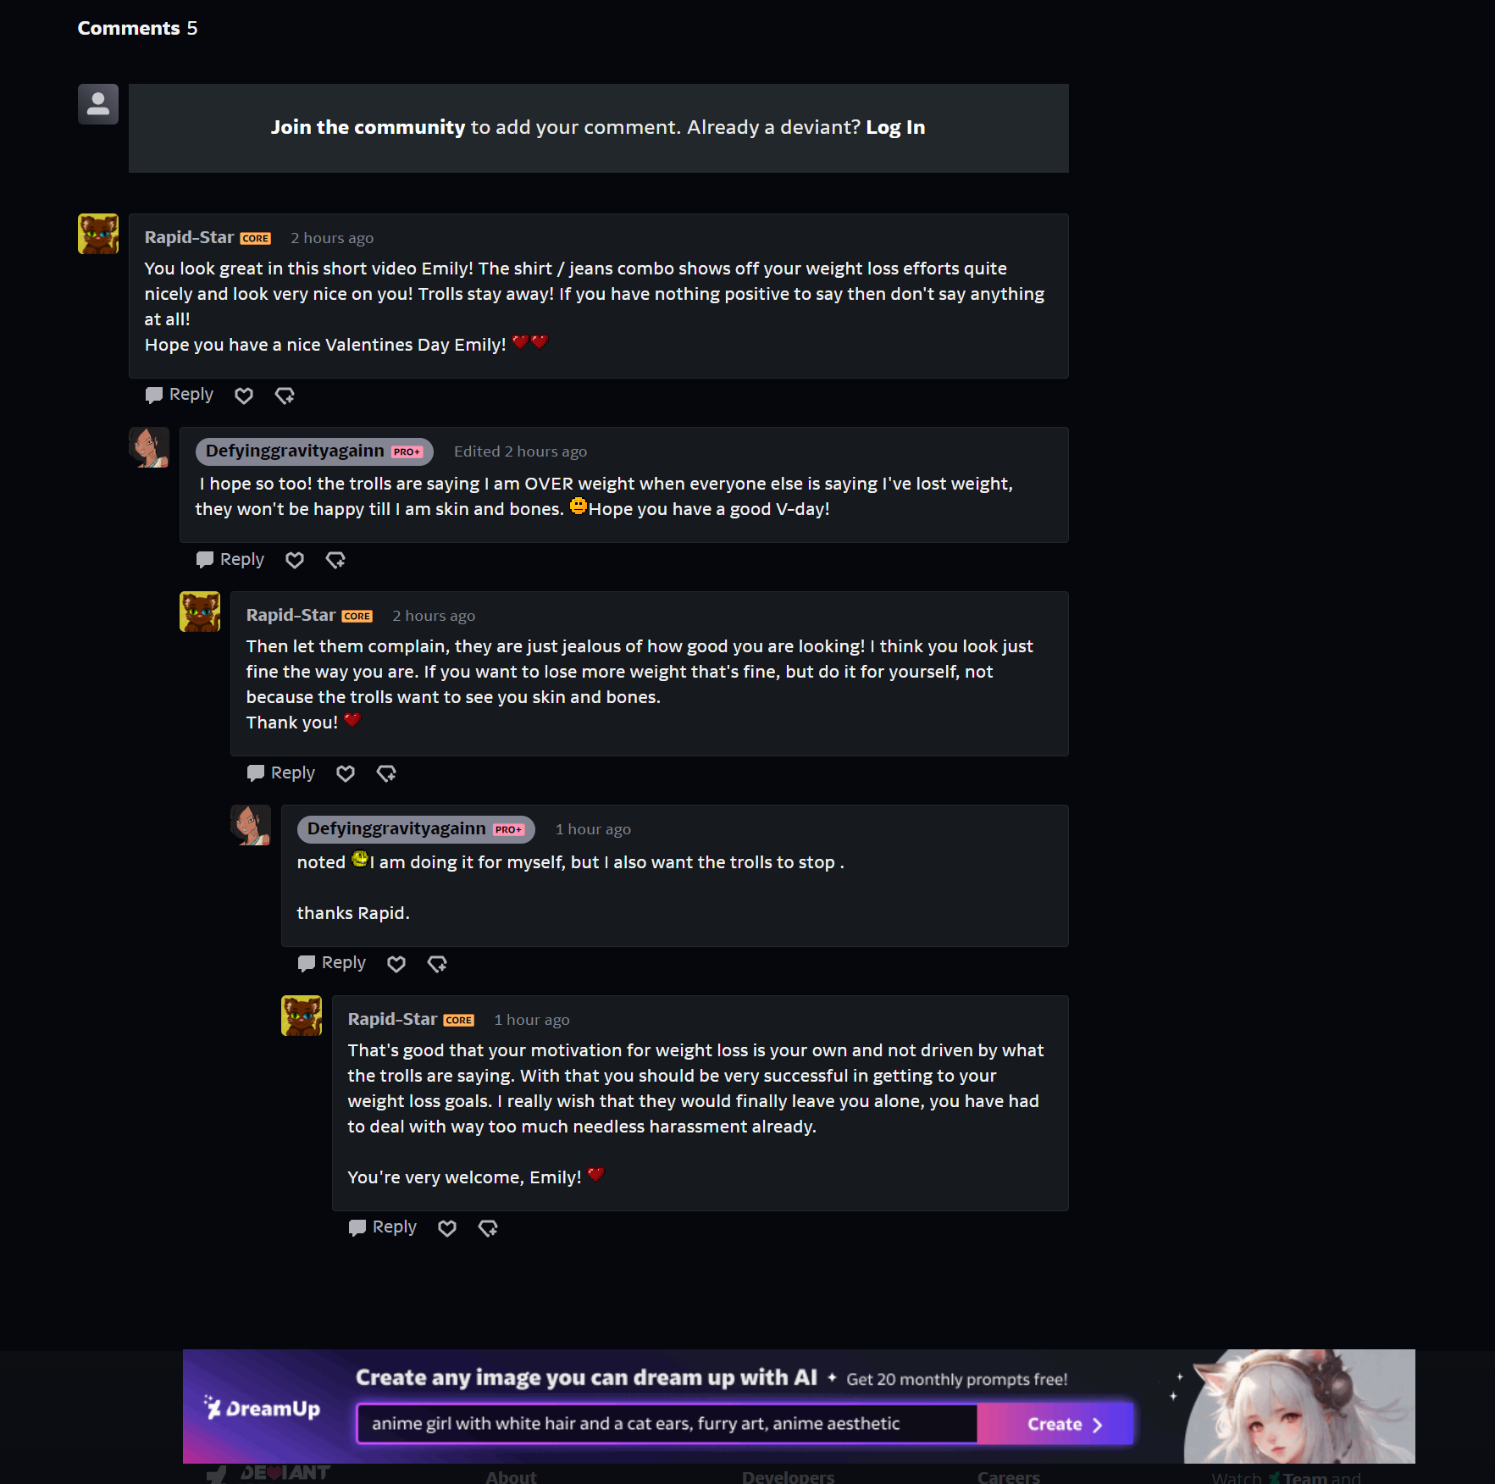The image size is (1495, 1484).
Task: Click the Create button in DreamUp banner
Action: pyautogui.click(x=1055, y=1424)
